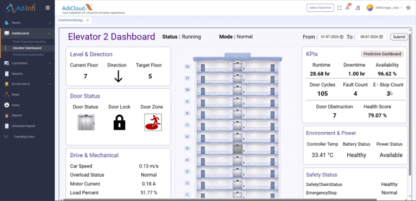Click the Roles sidebar icon
Viewport: 416px width, 201px height.
pos(6,94)
